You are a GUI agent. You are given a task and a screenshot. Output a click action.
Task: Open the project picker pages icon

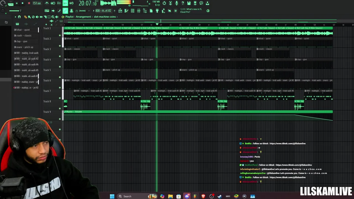tap(151, 11)
